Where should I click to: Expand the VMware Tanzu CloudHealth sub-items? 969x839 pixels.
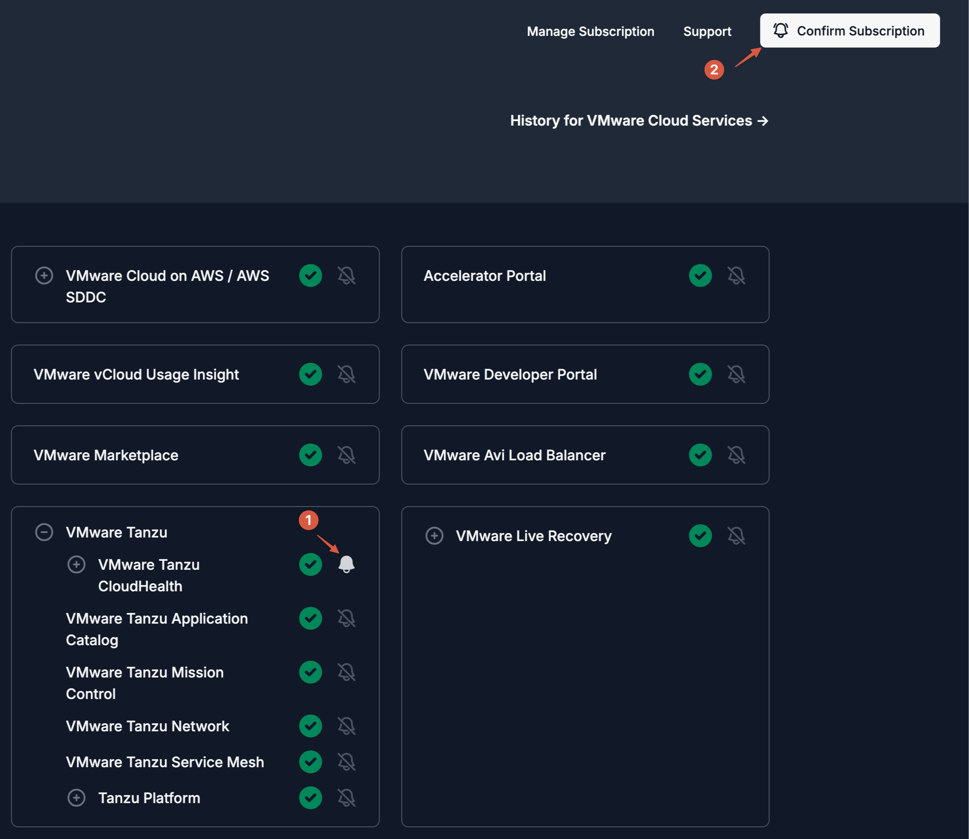pyautogui.click(x=76, y=564)
